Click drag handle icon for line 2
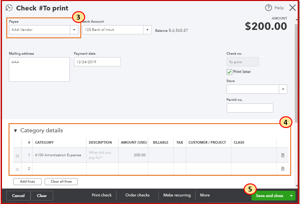 (17, 169)
